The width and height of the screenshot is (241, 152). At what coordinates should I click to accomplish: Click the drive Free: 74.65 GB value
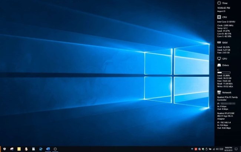click(224, 81)
